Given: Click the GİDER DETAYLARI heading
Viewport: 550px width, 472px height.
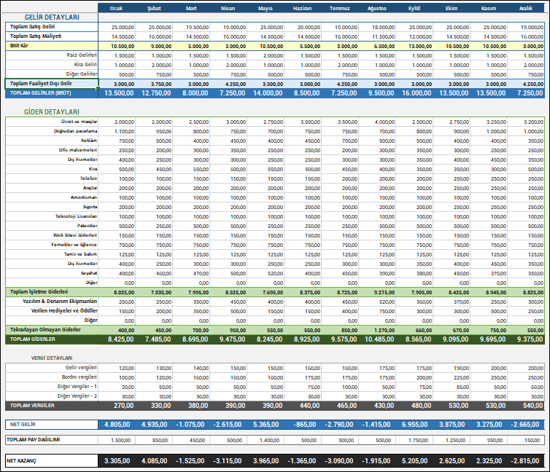Looking at the screenshot, I should point(52,111).
